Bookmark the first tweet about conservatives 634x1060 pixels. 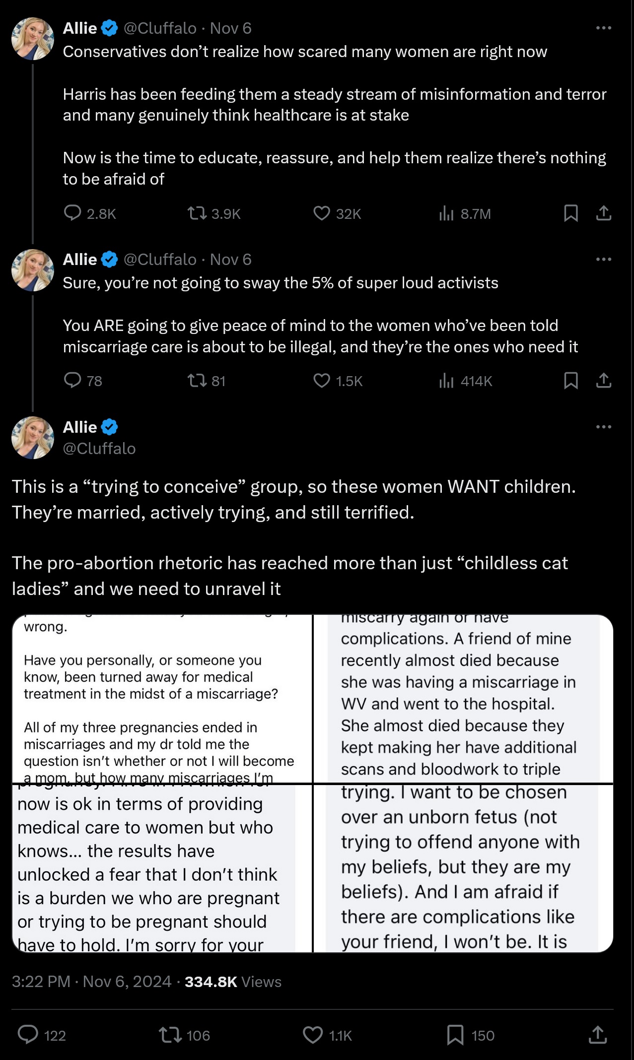[x=571, y=213]
